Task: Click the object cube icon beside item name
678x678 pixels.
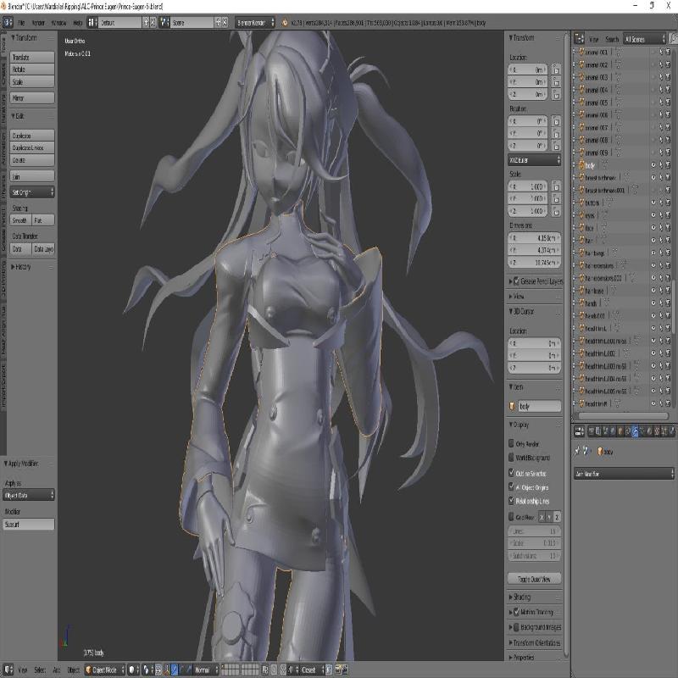Action: [513, 406]
